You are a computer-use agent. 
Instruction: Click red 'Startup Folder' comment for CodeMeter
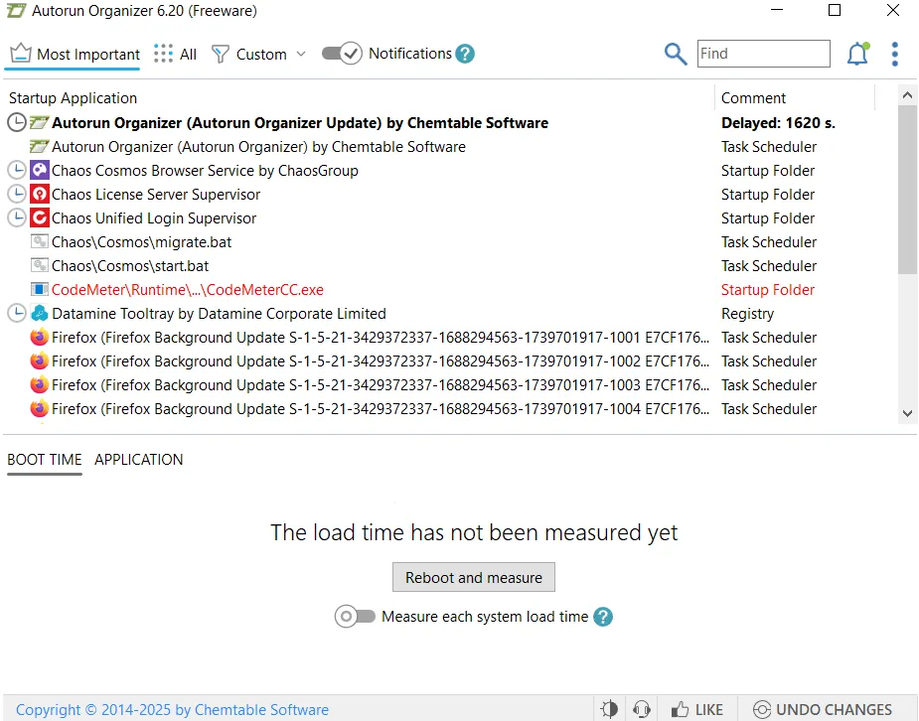(x=768, y=290)
